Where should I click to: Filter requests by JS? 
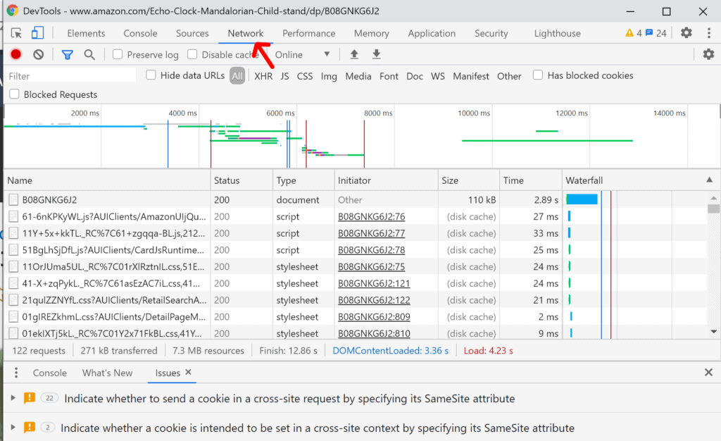285,76
